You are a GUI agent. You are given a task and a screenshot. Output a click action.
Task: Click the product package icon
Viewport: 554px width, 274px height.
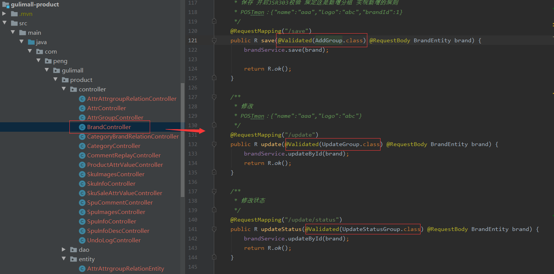click(65, 80)
